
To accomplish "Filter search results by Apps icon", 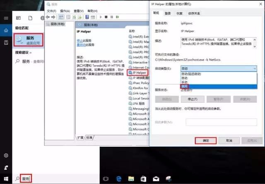I will [18, 18].
